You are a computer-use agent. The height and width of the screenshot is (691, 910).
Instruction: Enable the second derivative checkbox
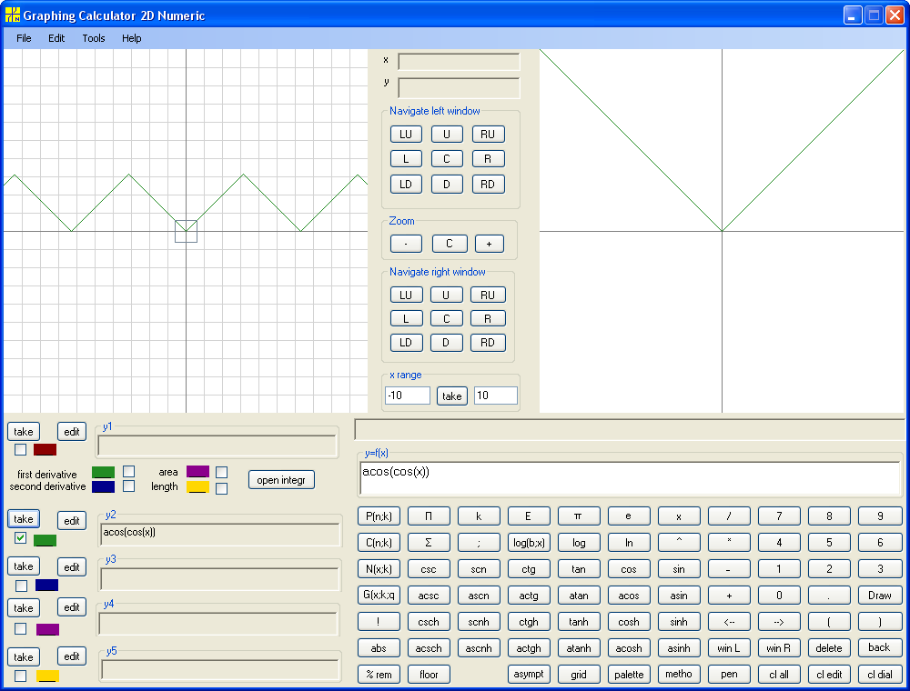pyautogui.click(x=129, y=486)
